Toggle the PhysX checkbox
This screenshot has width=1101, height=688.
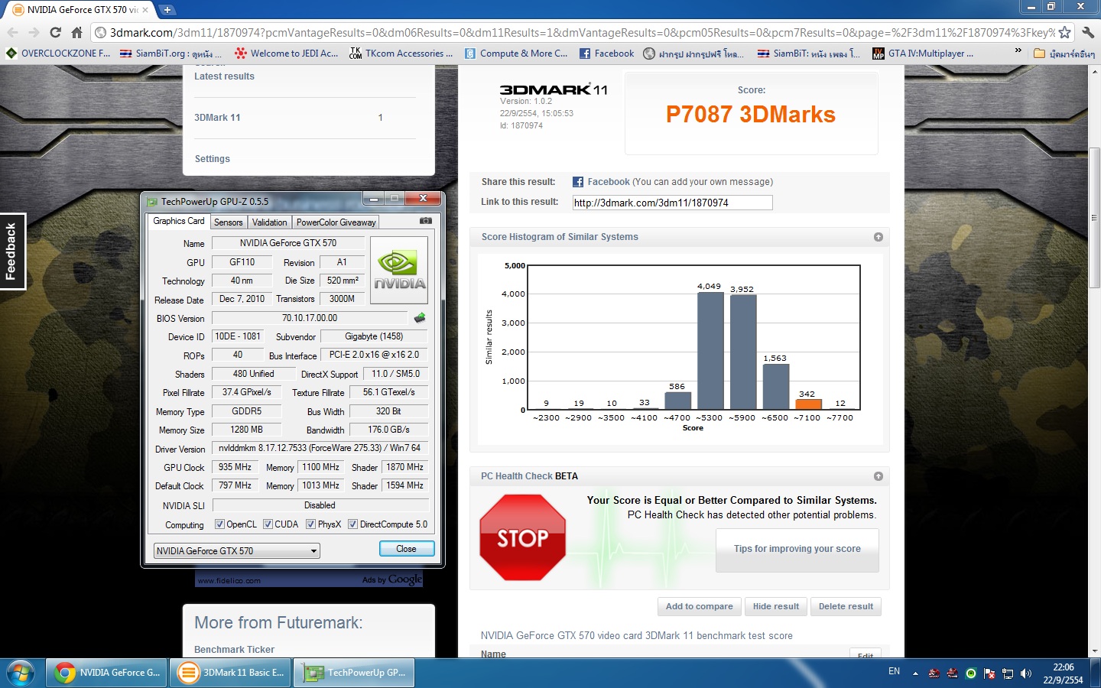310,524
